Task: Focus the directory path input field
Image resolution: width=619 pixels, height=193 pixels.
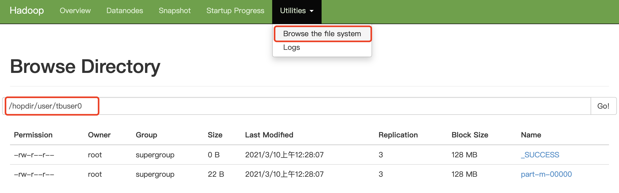Action: (297, 106)
